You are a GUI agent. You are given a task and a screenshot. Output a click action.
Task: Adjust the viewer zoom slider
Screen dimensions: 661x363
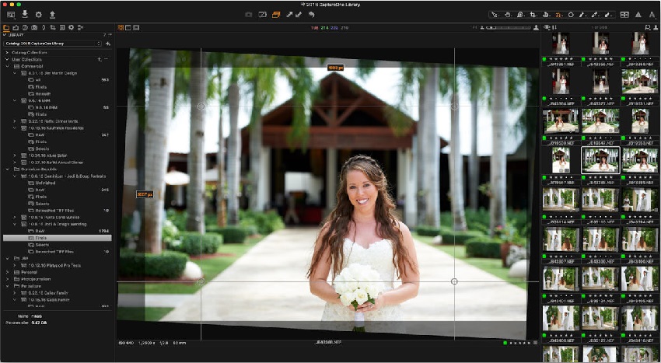tap(509, 28)
